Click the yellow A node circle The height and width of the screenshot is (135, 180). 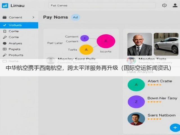pyautogui.click(x=86, y=49)
